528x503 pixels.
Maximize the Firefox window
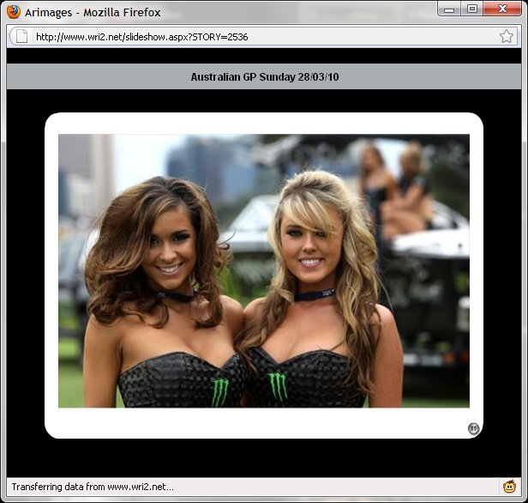coord(472,9)
